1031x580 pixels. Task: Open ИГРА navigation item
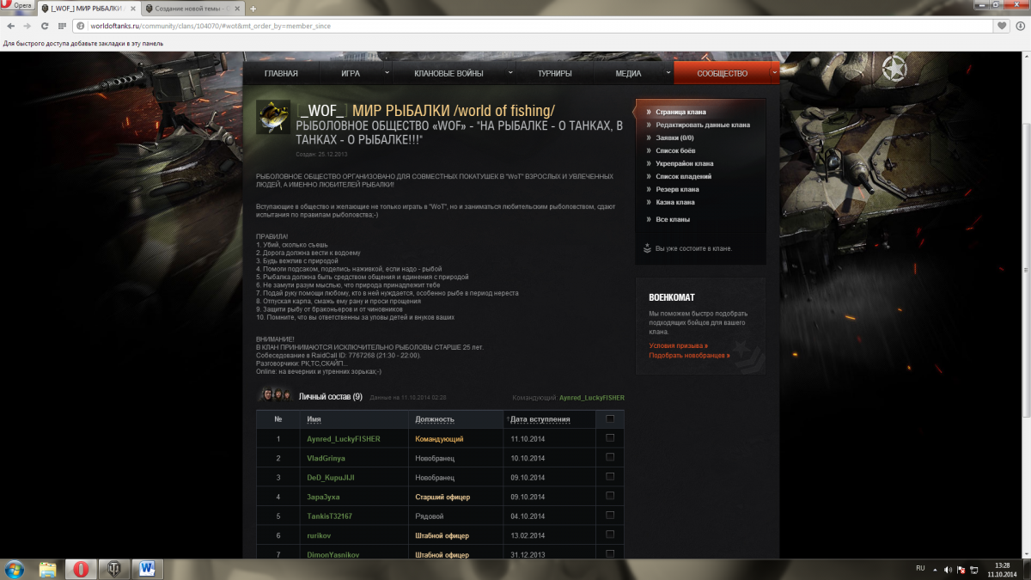pyautogui.click(x=351, y=74)
